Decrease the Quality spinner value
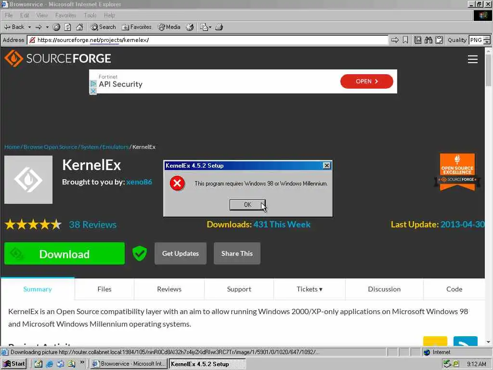 pos(487,42)
